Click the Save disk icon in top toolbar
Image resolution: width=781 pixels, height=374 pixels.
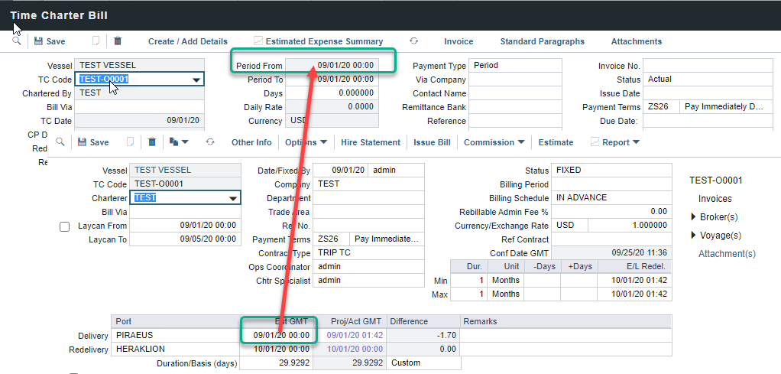pos(37,41)
